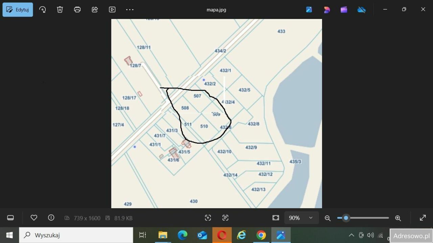The width and height of the screenshot is (433, 243).
Task: Click the Edytuj edit button
Action: click(18, 9)
